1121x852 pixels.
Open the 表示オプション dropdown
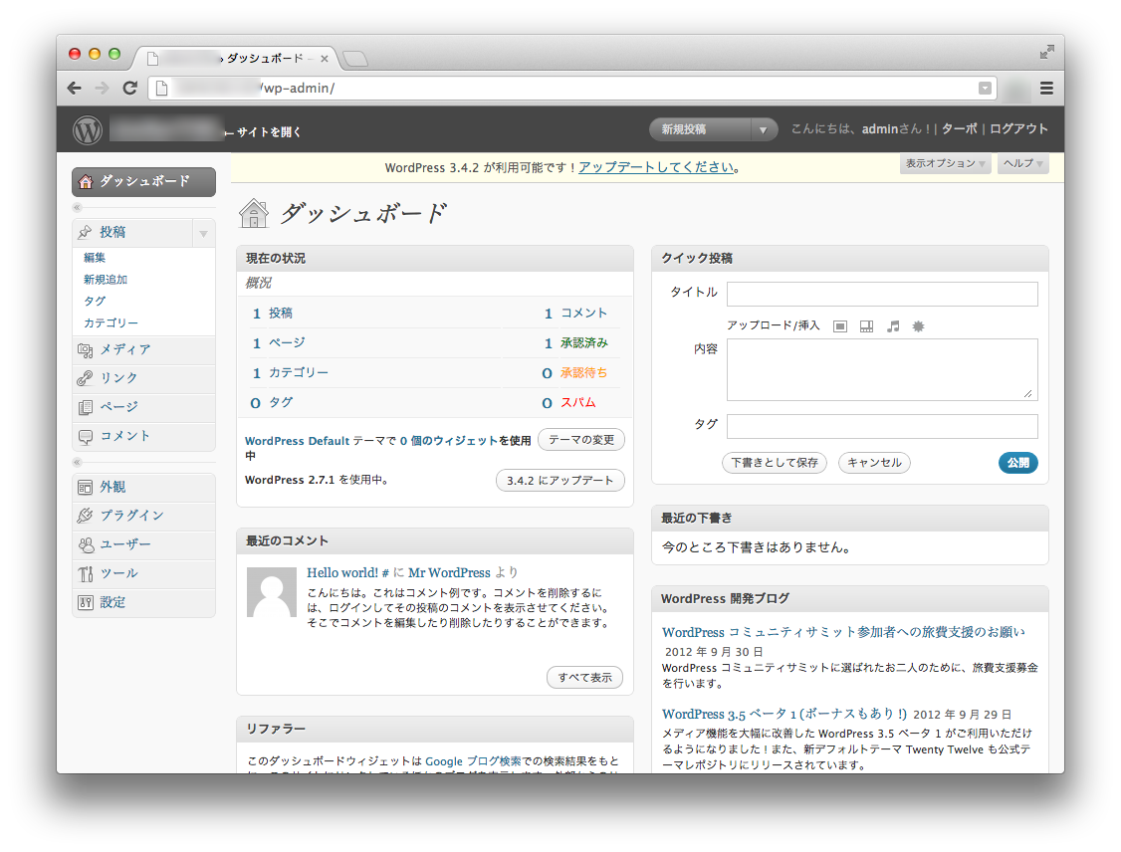[x=945, y=163]
